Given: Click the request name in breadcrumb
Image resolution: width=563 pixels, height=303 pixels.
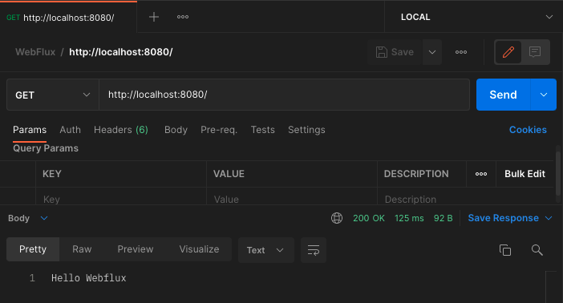Looking at the screenshot, I should click(x=121, y=52).
